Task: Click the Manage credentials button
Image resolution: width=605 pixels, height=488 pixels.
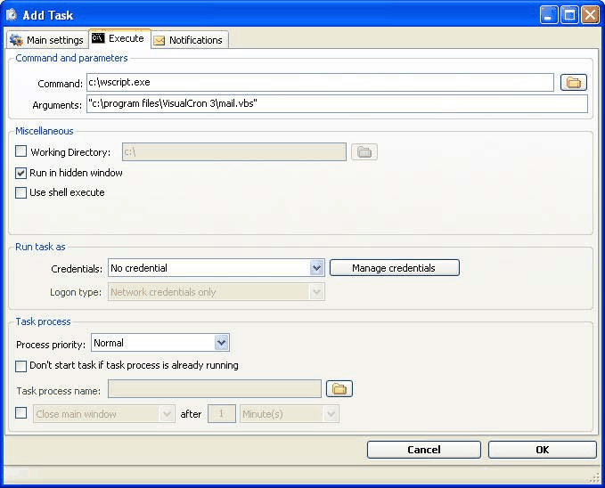Action: pos(394,268)
